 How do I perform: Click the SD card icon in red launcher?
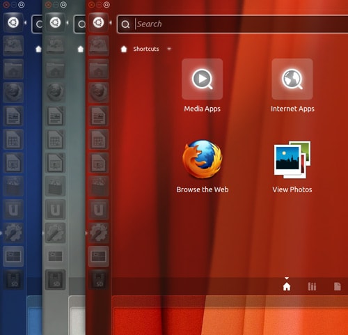pyautogui.click(x=98, y=279)
